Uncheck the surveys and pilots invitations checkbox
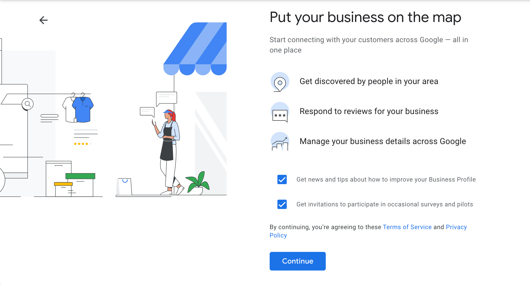The image size is (530, 285). (282, 204)
